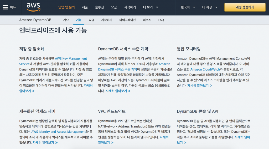This screenshot has height=149, width=269.
Task: Open the 시작하기 sub-navigation tab
Action: pos(107,20)
